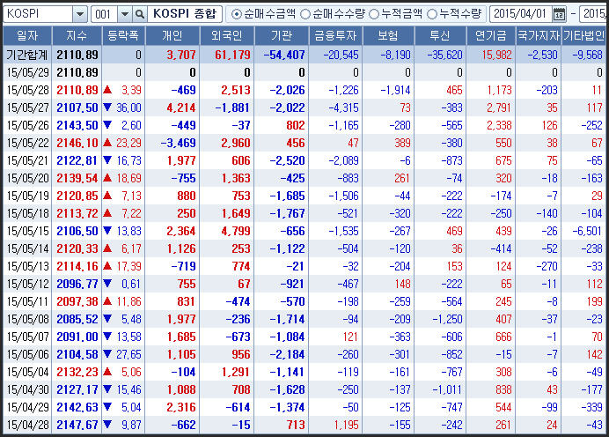Select the 15/05/21 date row
This screenshot has width=609, height=437.
click(304, 160)
